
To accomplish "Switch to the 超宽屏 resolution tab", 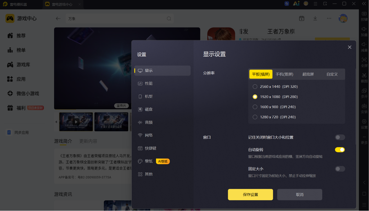I will (x=308, y=74).
